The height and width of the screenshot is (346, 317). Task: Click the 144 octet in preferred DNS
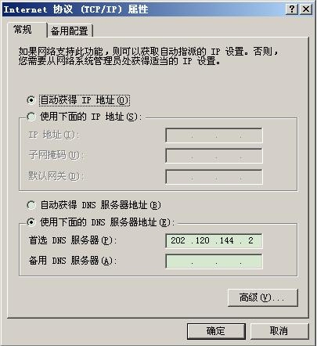(x=226, y=240)
